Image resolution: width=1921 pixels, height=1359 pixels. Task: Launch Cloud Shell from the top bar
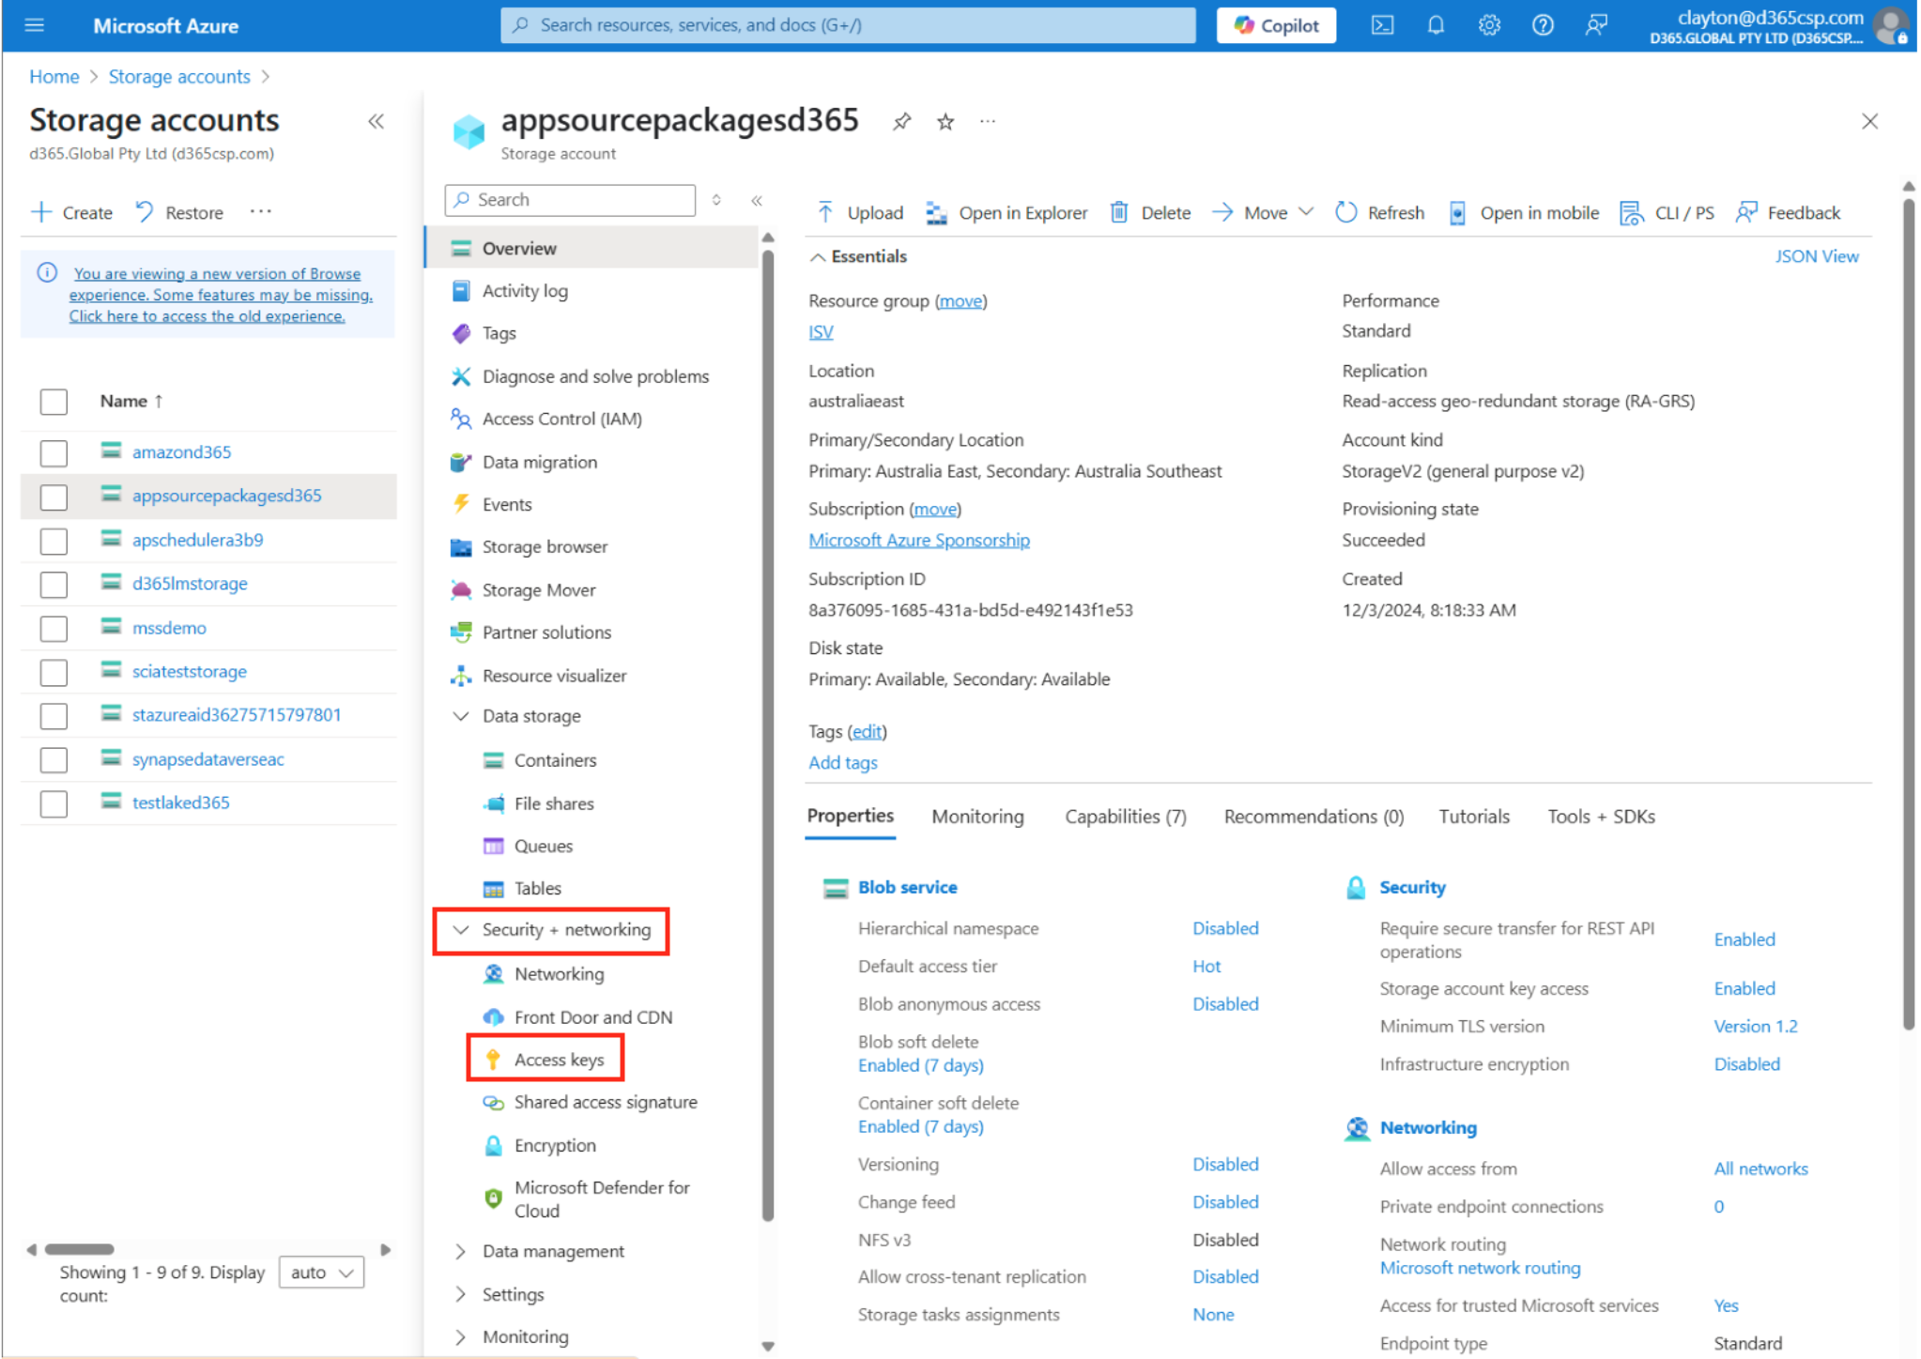click(1382, 25)
